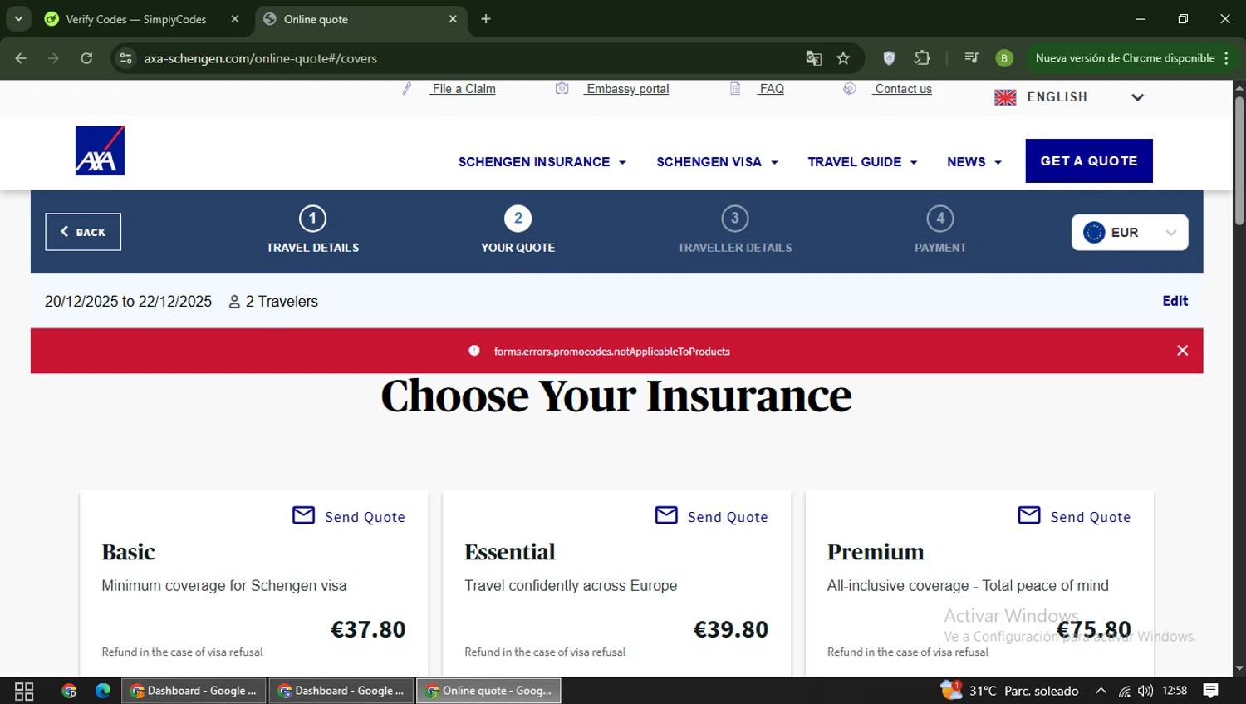The height and width of the screenshot is (704, 1246).
Task: Reload the page with the refresh icon
Action: pyautogui.click(x=86, y=58)
